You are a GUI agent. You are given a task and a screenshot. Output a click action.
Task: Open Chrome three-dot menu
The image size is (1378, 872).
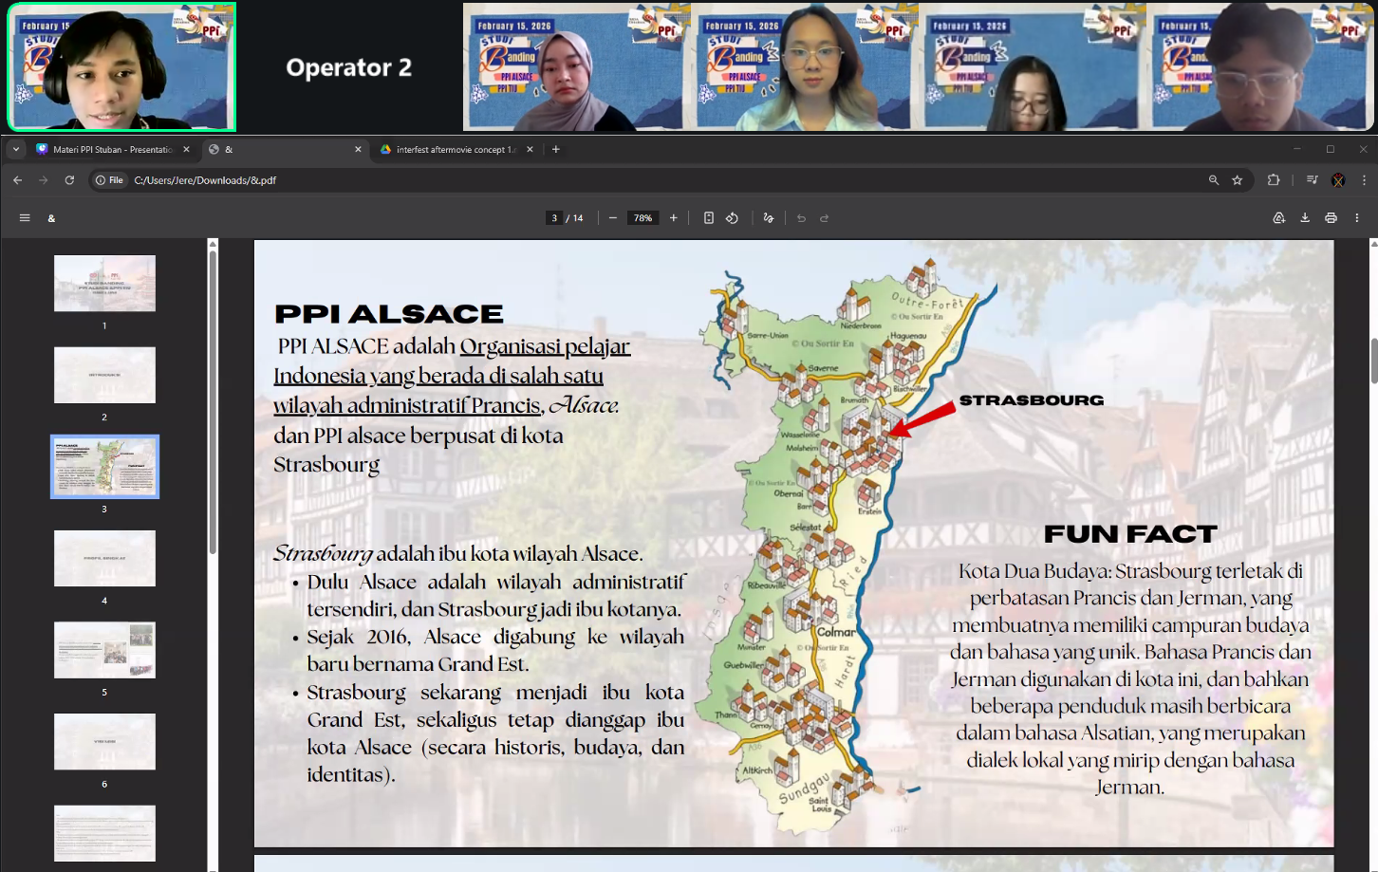click(x=1365, y=180)
